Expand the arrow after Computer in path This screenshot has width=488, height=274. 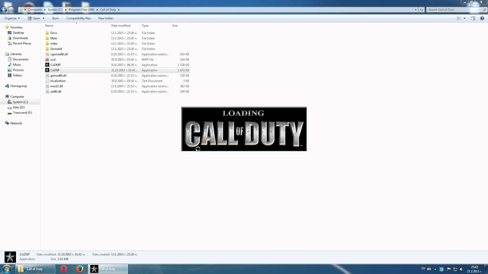(x=45, y=10)
